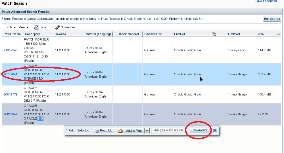
Task: Open patch 21087248 link
Action: (11, 50)
